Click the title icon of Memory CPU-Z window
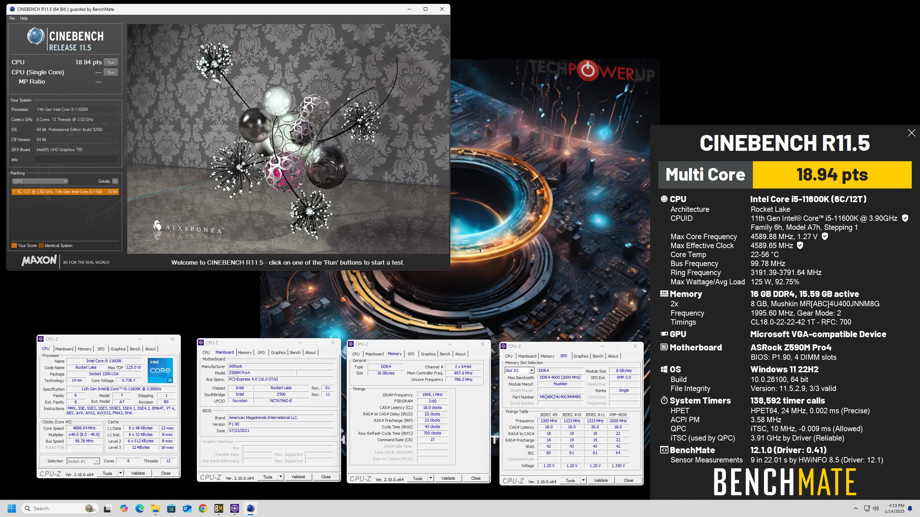The height and width of the screenshot is (517, 920). coord(351,344)
